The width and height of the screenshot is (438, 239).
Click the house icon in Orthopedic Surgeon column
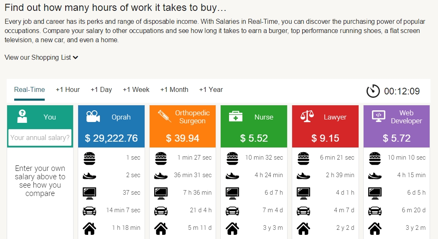tap(161, 229)
